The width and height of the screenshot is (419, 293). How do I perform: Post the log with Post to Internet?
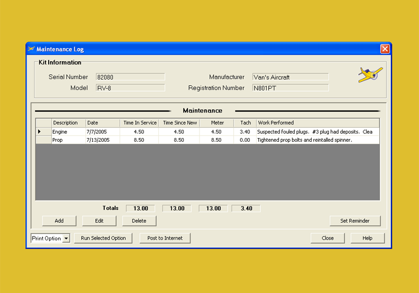165,238
